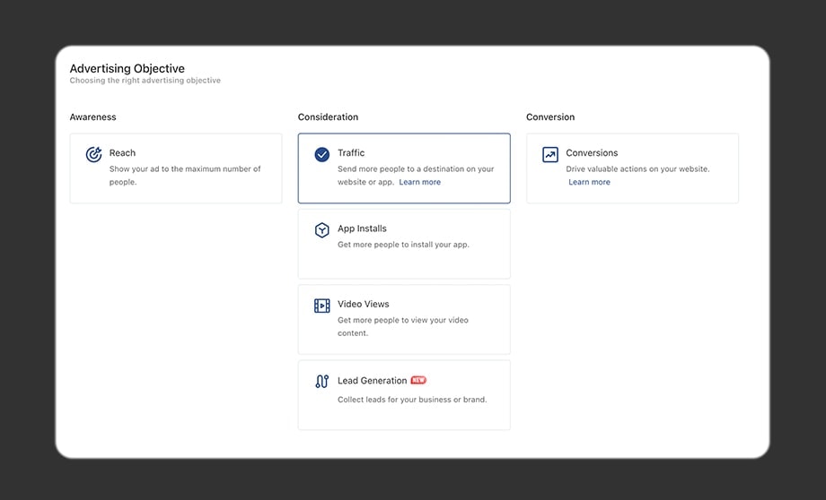Click the Traffic checkmark icon
Image resolution: width=826 pixels, height=500 pixels.
[x=321, y=154]
